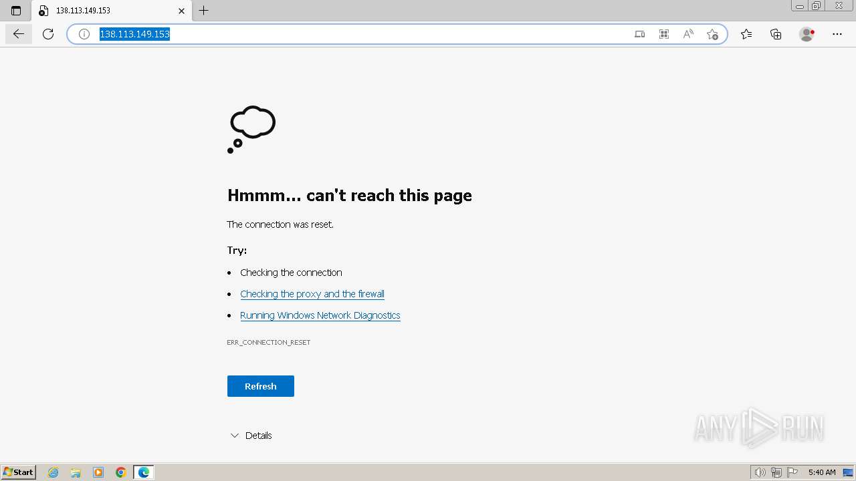Open the Windows Start menu

coord(19,472)
